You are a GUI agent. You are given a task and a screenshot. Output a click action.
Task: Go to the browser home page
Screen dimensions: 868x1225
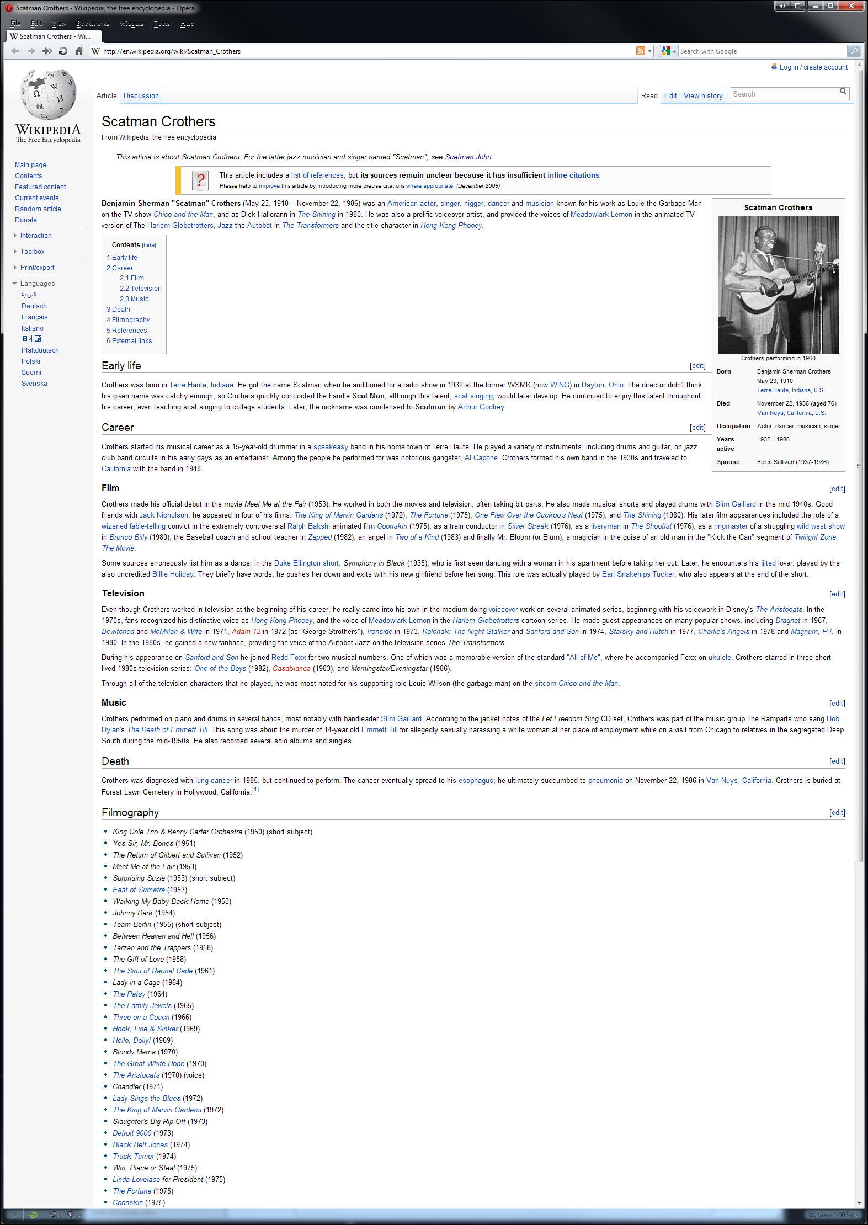click(79, 51)
